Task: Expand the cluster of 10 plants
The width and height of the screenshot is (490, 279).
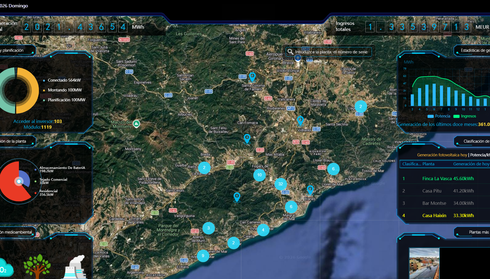Action: click(x=259, y=175)
